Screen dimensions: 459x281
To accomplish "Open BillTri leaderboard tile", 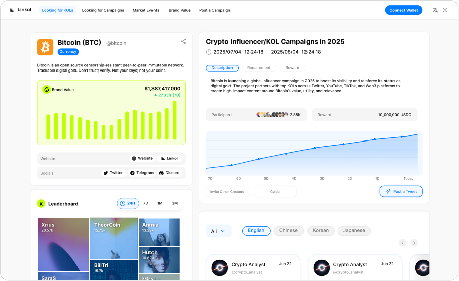I will click(114, 270).
